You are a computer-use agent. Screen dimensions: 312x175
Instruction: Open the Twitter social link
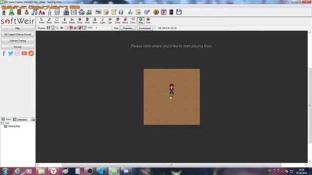pyautogui.click(x=11, y=53)
